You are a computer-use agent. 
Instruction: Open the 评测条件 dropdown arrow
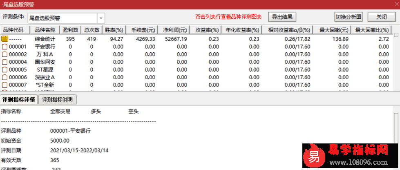click(x=101, y=18)
